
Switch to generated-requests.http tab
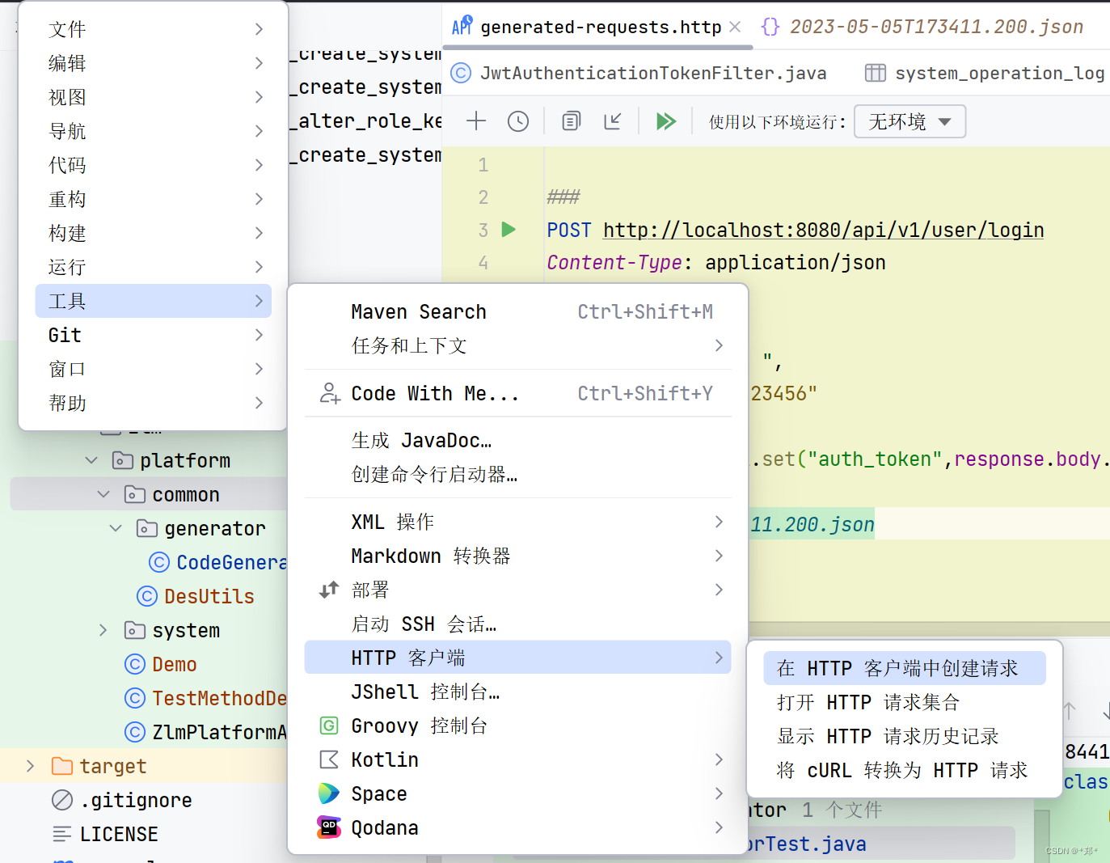[601, 27]
